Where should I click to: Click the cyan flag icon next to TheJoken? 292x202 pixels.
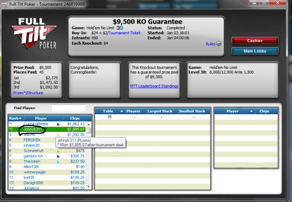point(58,162)
